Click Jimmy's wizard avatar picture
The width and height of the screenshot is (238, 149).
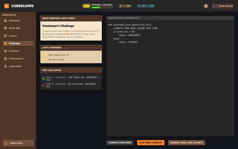tap(215, 6)
